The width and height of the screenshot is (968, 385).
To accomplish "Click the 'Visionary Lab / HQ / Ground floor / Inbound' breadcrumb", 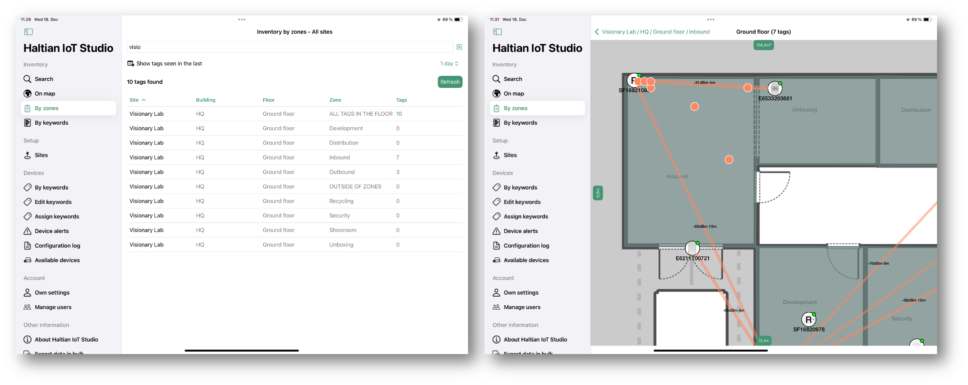I will [655, 32].
